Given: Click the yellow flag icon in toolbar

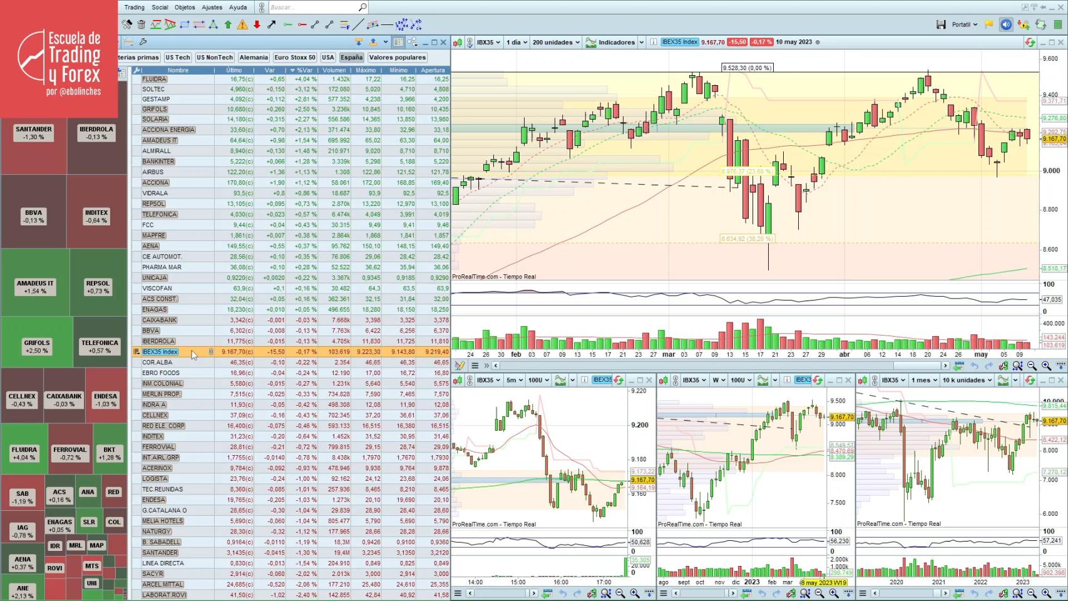Looking at the screenshot, I should coord(989,24).
